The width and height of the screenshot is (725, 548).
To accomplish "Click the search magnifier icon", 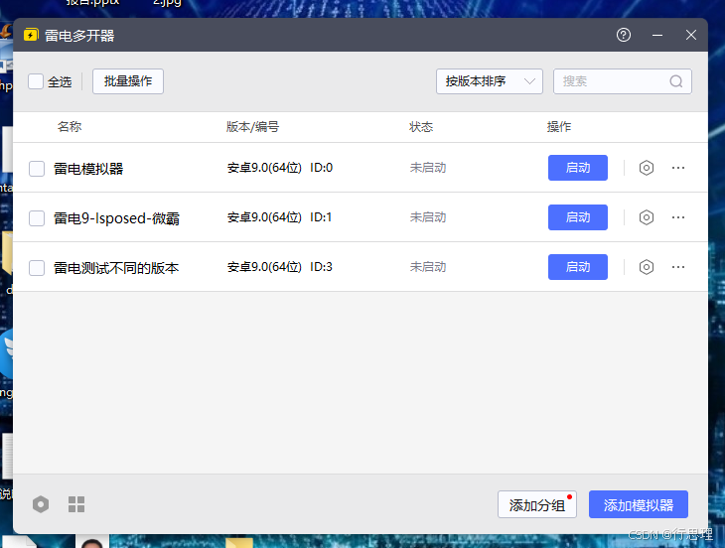I will (676, 81).
